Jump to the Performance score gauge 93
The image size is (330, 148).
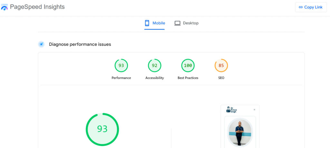coord(121,65)
